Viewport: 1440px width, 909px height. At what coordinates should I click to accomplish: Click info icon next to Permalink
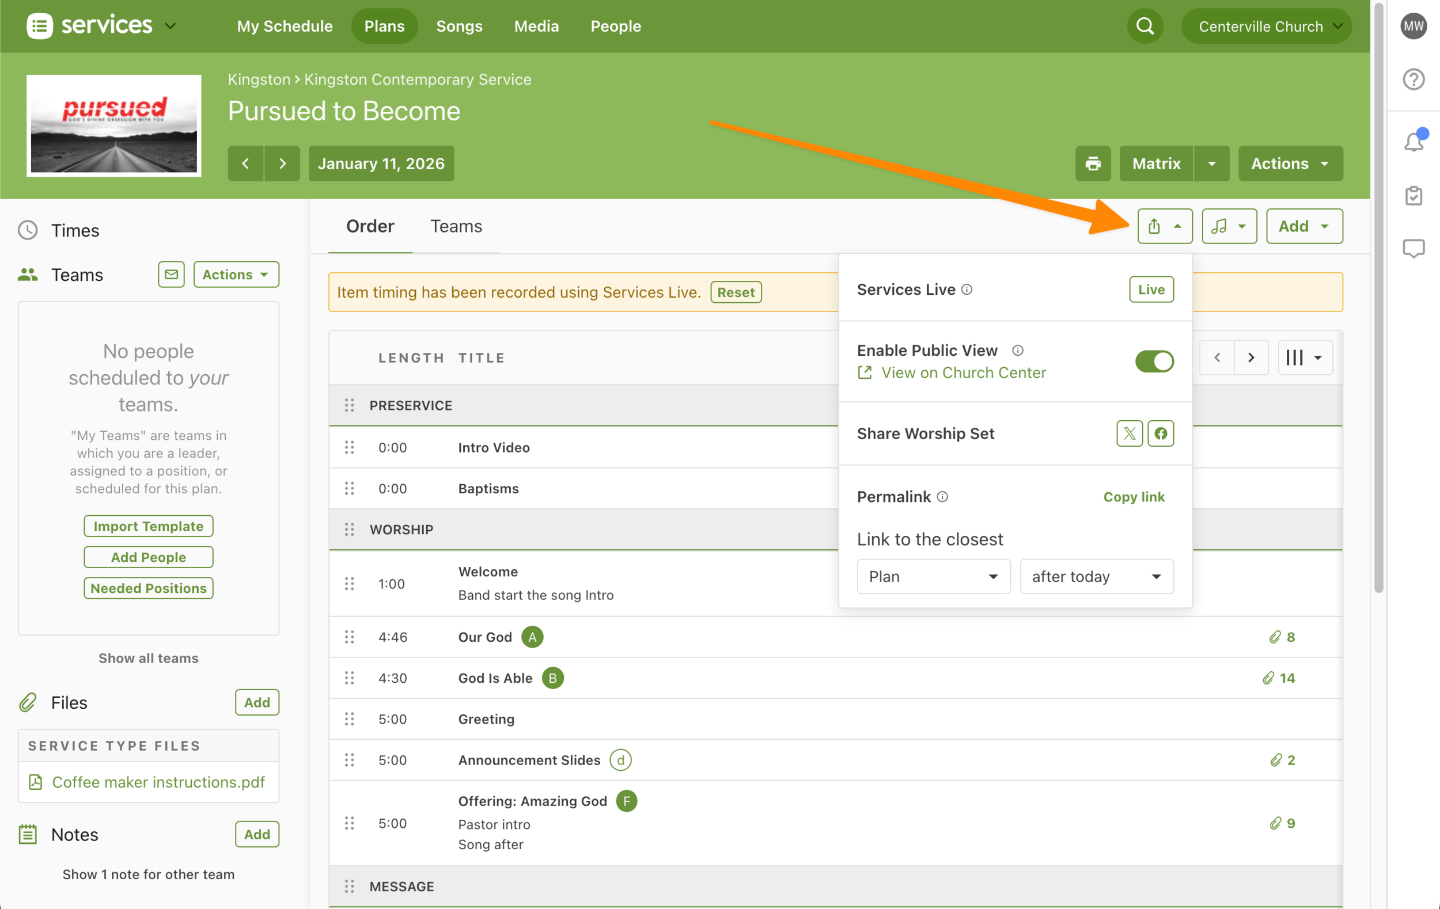click(942, 497)
